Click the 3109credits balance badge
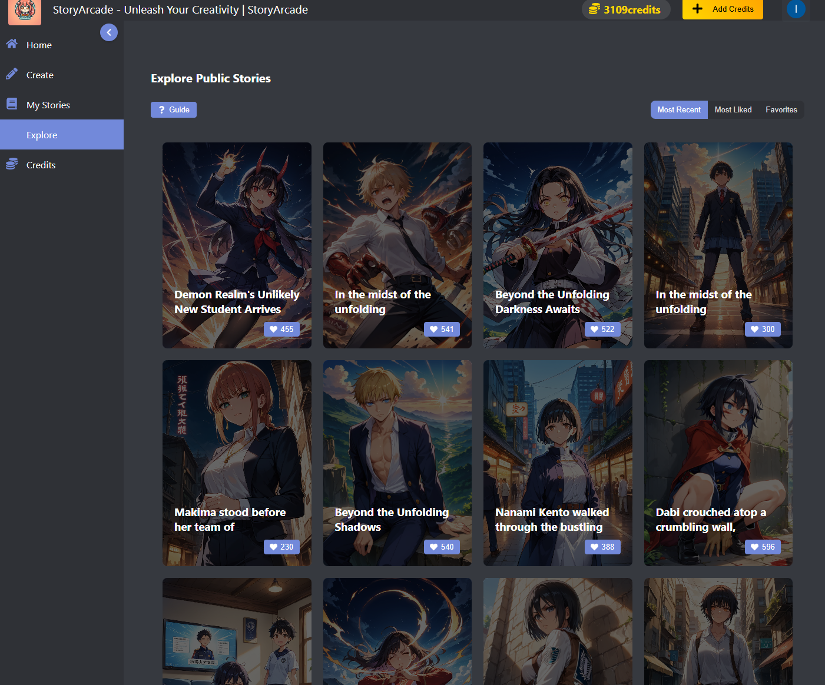This screenshot has width=825, height=685. pyautogui.click(x=626, y=9)
